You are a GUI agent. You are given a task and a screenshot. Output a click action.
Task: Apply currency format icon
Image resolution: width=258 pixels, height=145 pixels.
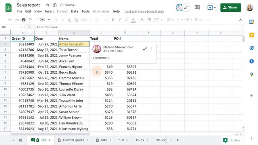pos(56,20)
